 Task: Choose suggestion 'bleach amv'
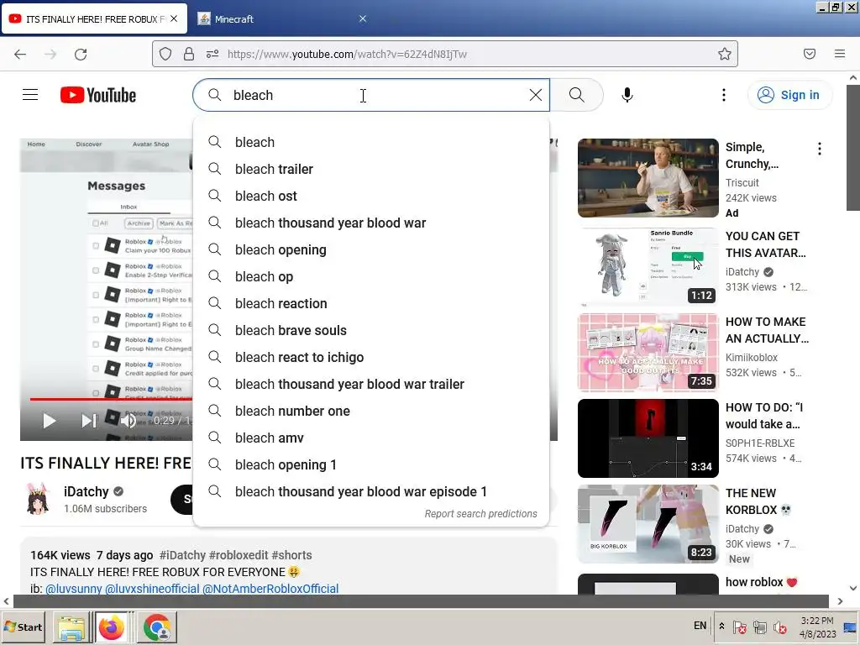coord(370,438)
